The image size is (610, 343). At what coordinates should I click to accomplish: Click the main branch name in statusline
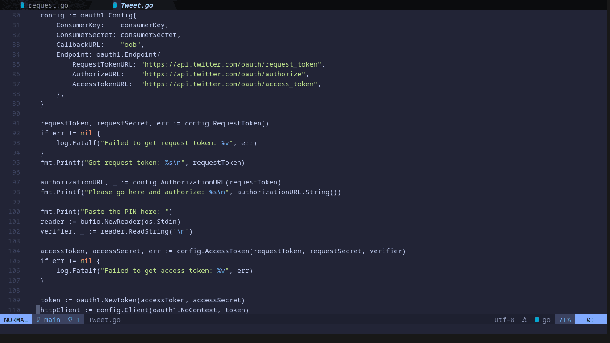pyautogui.click(x=52, y=320)
